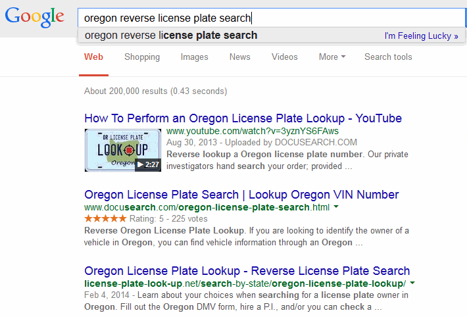Switch to the Web tab

pos(93,57)
